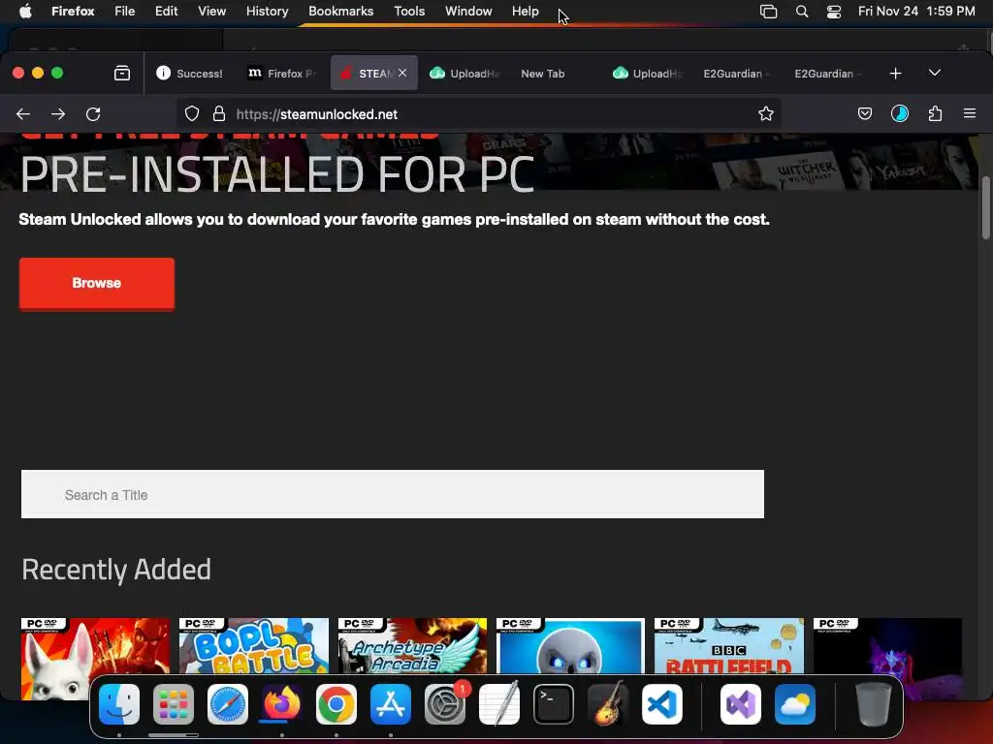Open the View menu
Screen dimensions: 993x744
(211, 11)
